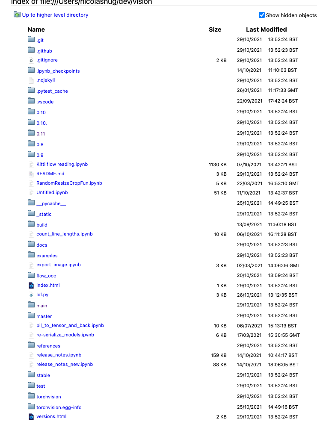Image resolution: width=326 pixels, height=436 pixels.
Task: Sort listing by Last Modified header
Action: (x=266, y=29)
